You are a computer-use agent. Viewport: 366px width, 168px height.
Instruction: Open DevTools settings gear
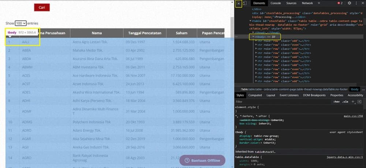[350, 3]
